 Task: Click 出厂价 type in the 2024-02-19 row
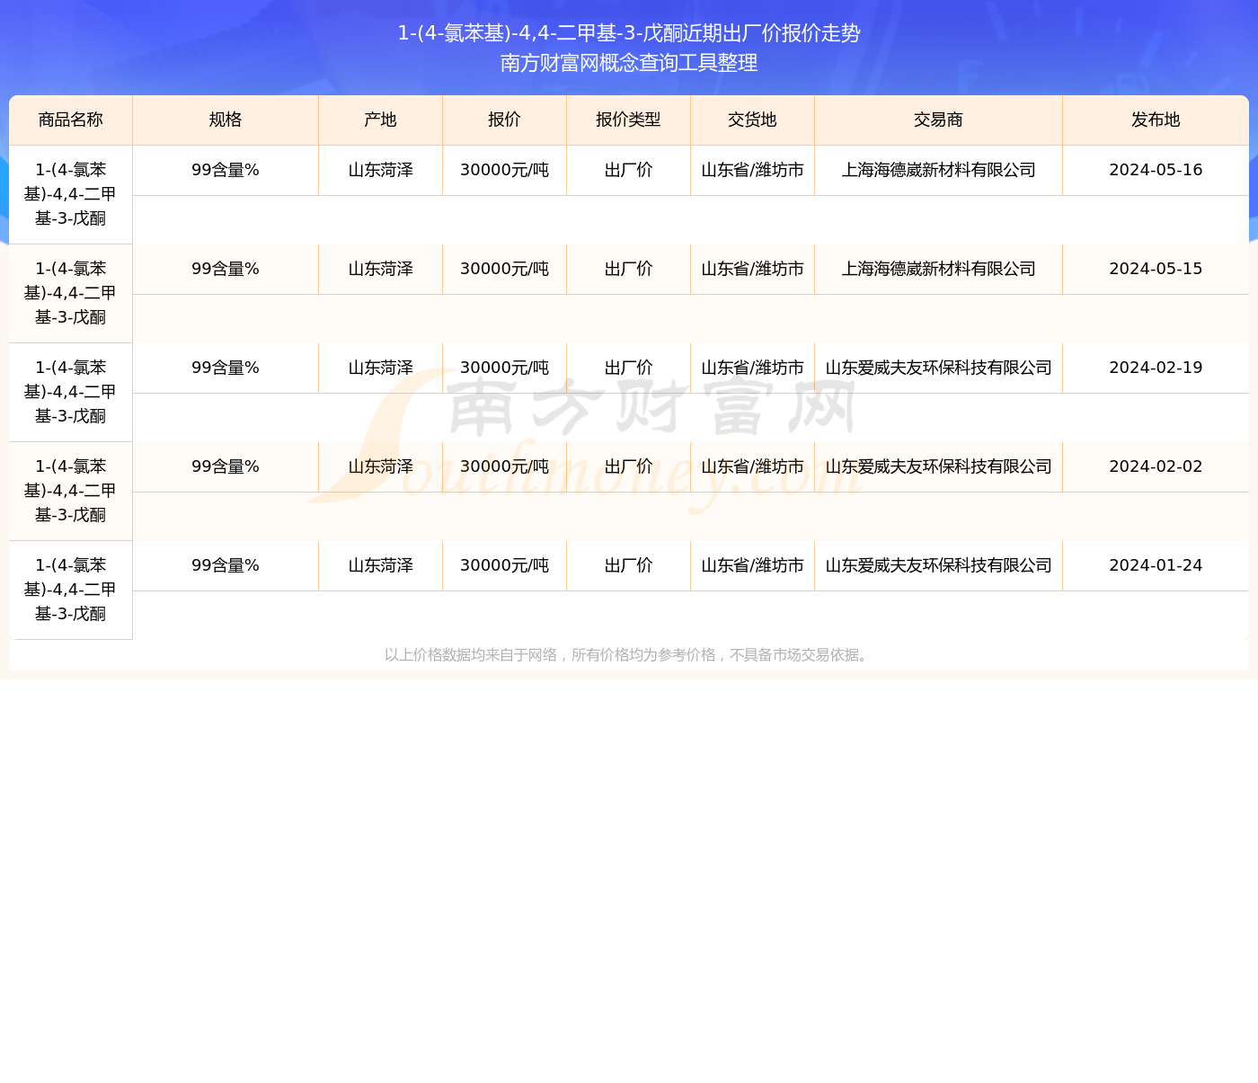point(628,368)
